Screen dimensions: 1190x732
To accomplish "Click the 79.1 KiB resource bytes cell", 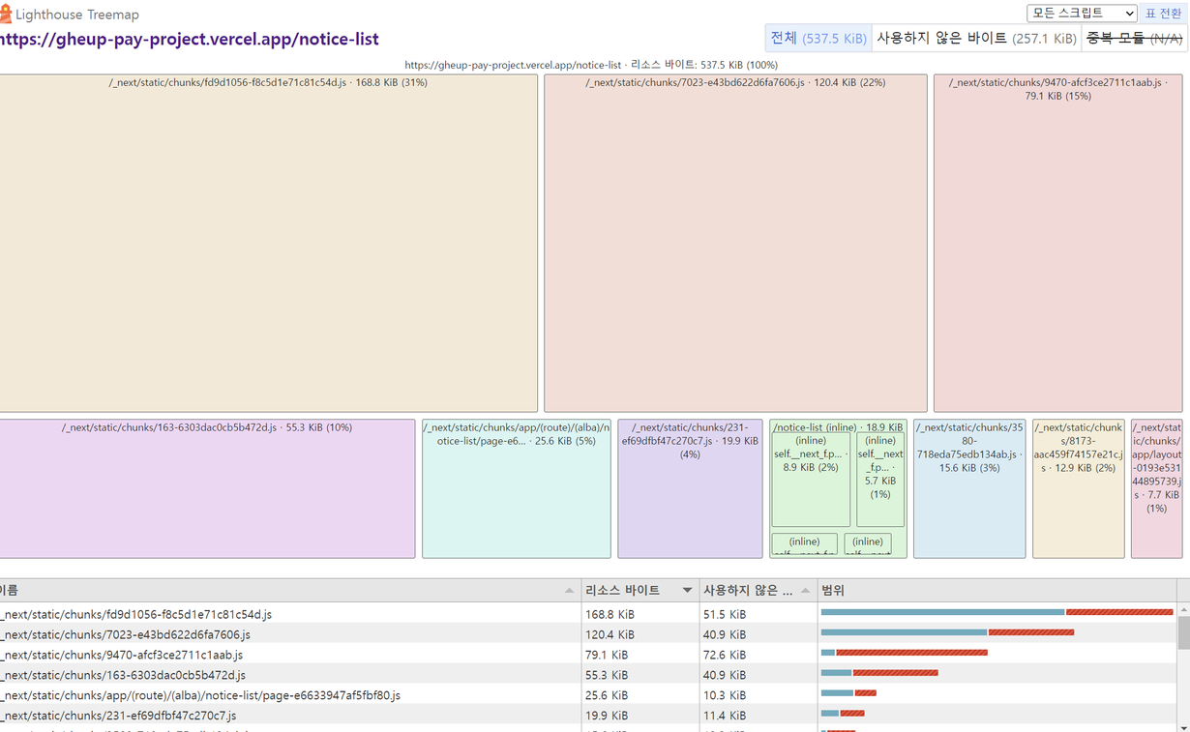I will 640,655.
